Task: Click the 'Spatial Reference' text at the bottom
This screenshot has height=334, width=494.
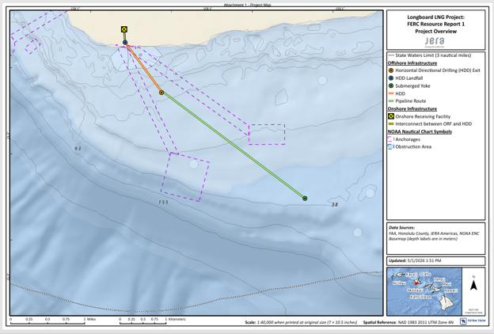Action: 408,322
